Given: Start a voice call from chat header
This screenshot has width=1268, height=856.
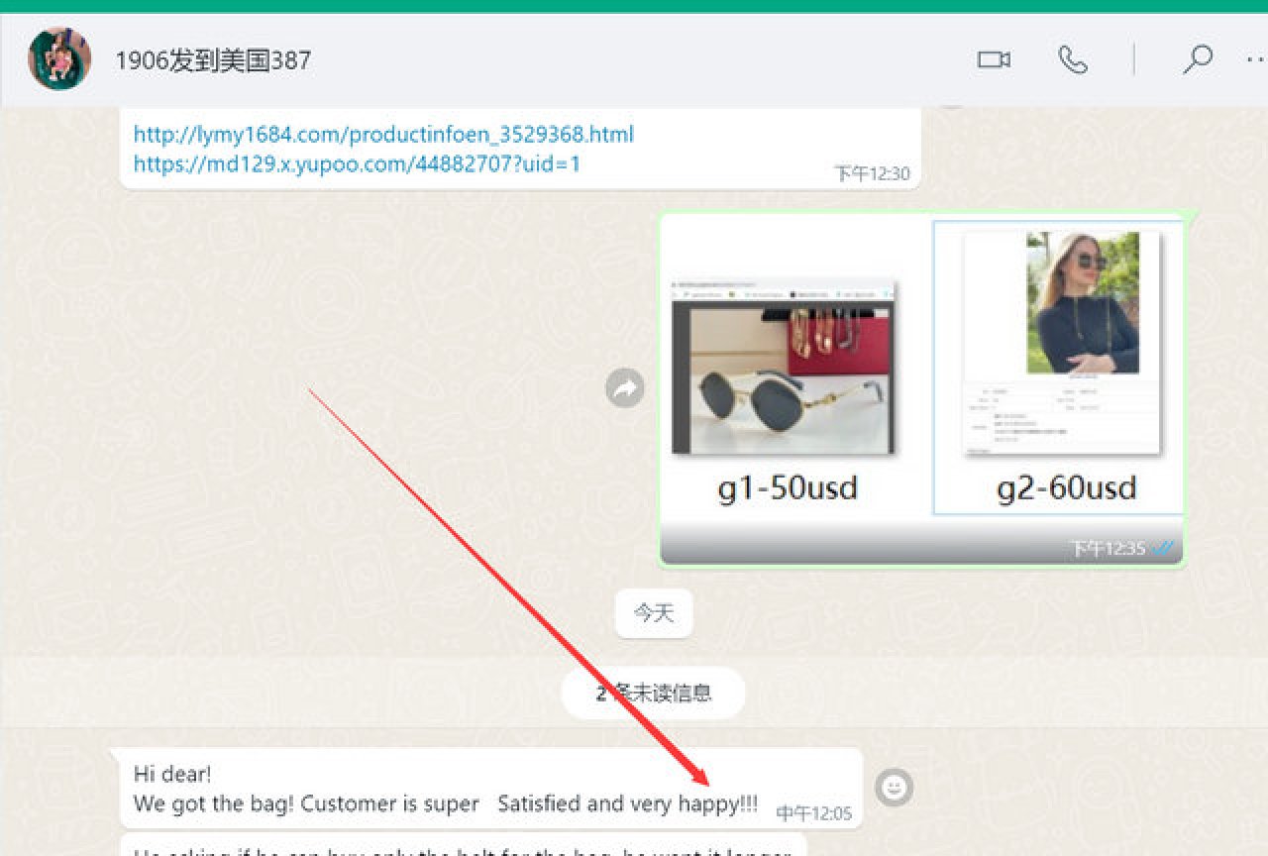Looking at the screenshot, I should click(x=1072, y=60).
